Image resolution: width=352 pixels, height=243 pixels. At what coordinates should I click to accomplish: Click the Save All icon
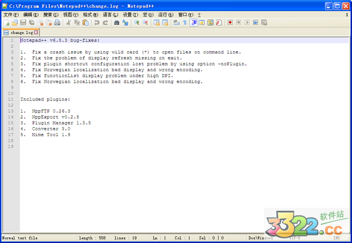[32, 23]
